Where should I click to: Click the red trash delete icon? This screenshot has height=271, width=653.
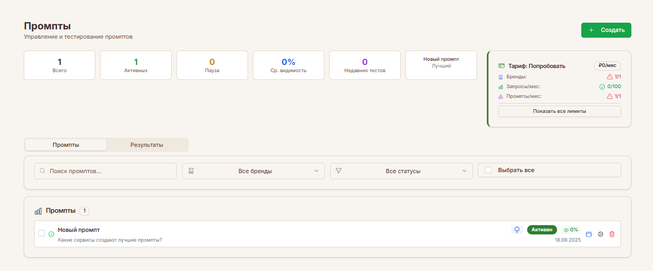click(x=612, y=234)
